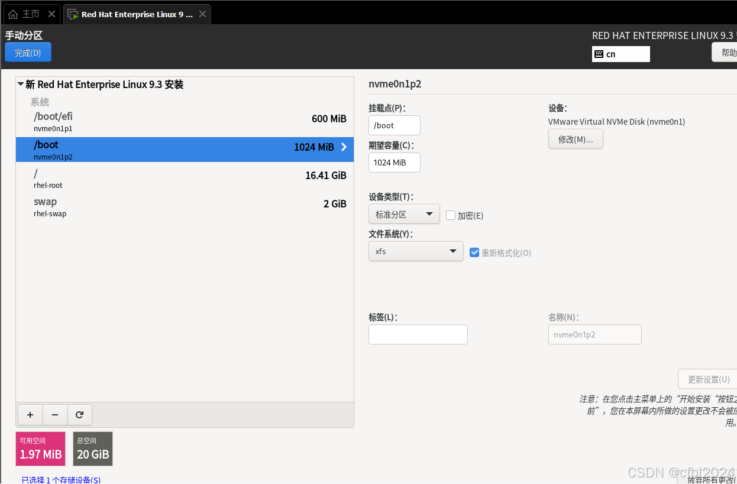This screenshot has height=484, width=737.
Task: Click the 系统 group label in partition list
Action: click(40, 102)
